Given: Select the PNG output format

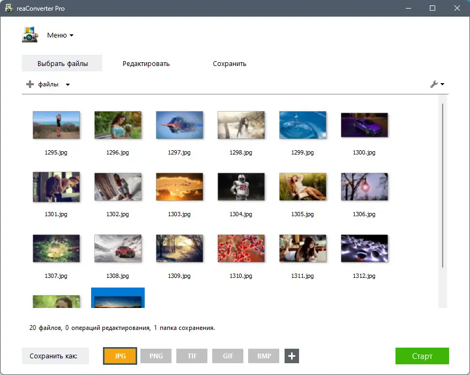Looking at the screenshot, I should click(155, 356).
